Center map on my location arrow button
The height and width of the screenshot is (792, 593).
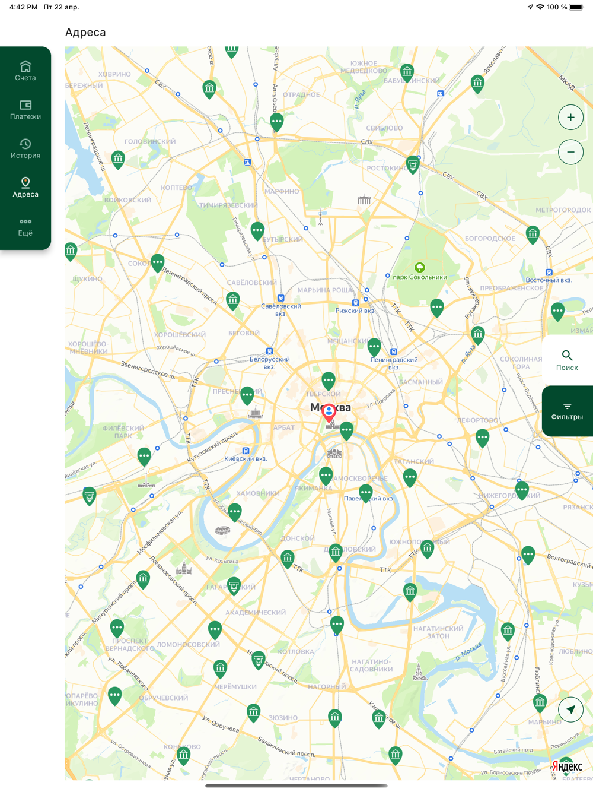[x=570, y=709]
